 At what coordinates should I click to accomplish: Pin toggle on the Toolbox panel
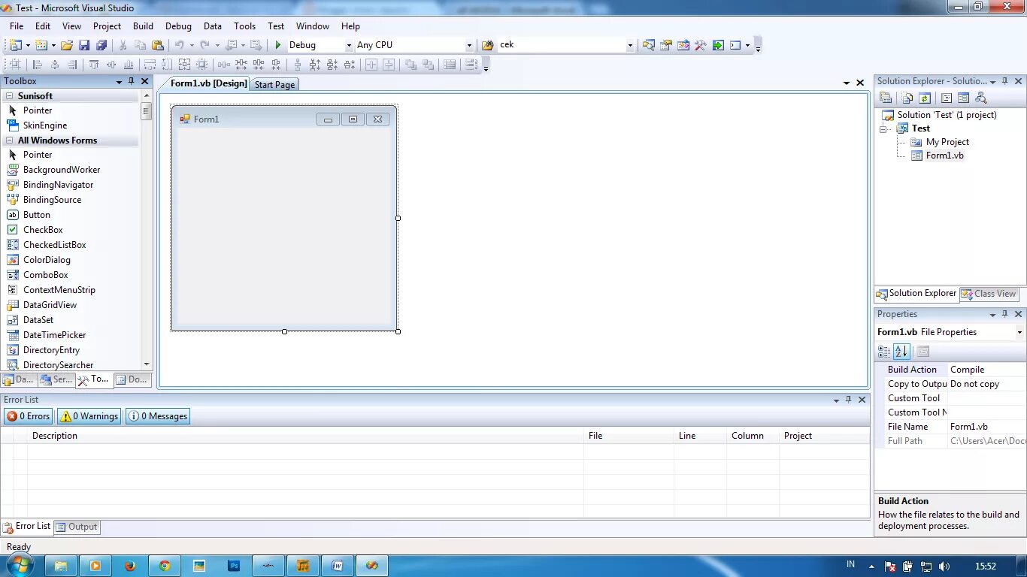click(x=132, y=81)
